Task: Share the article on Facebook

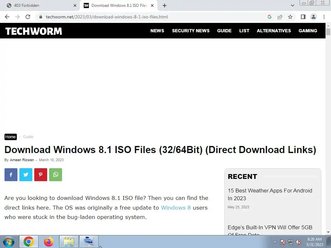Action: (x=11, y=175)
